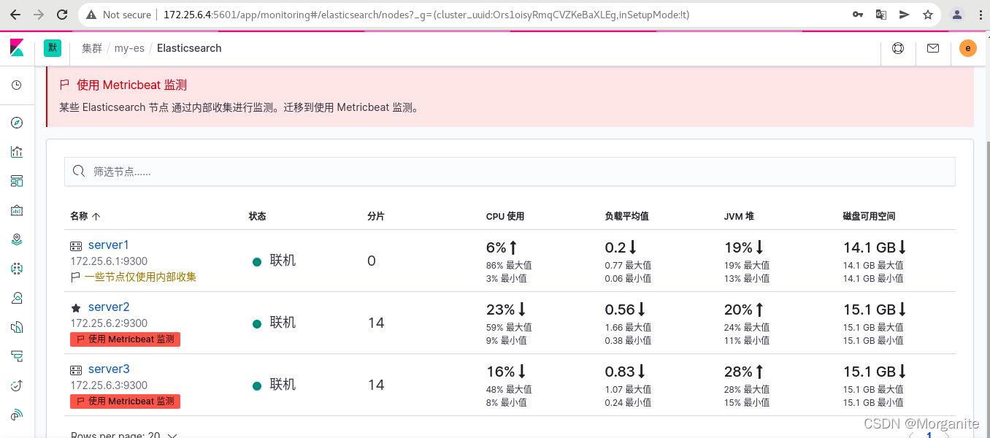Open Visualize chart icon in sidebar

click(17, 152)
